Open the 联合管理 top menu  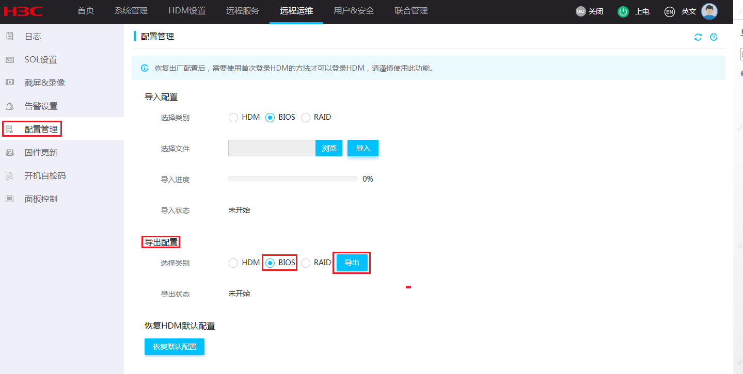click(x=411, y=11)
